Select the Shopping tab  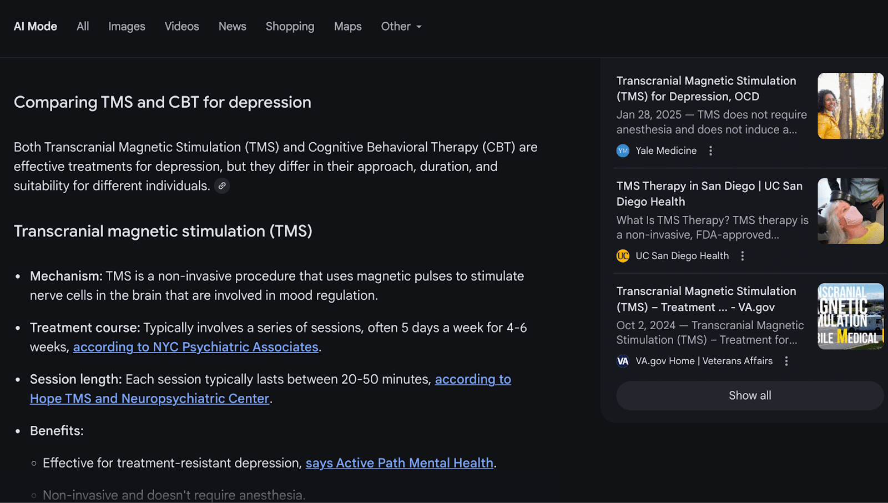click(290, 27)
